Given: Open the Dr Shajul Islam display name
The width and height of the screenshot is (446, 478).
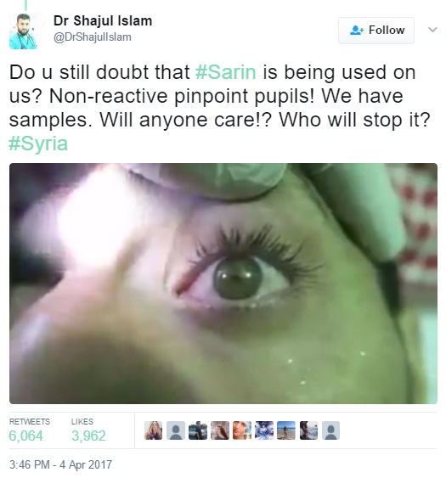Looking at the screenshot, I should (103, 20).
